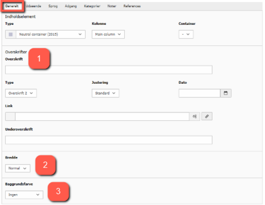The image size is (265, 205).
Task: Expand the Bredde Normal dropdown
Action: [18, 168]
